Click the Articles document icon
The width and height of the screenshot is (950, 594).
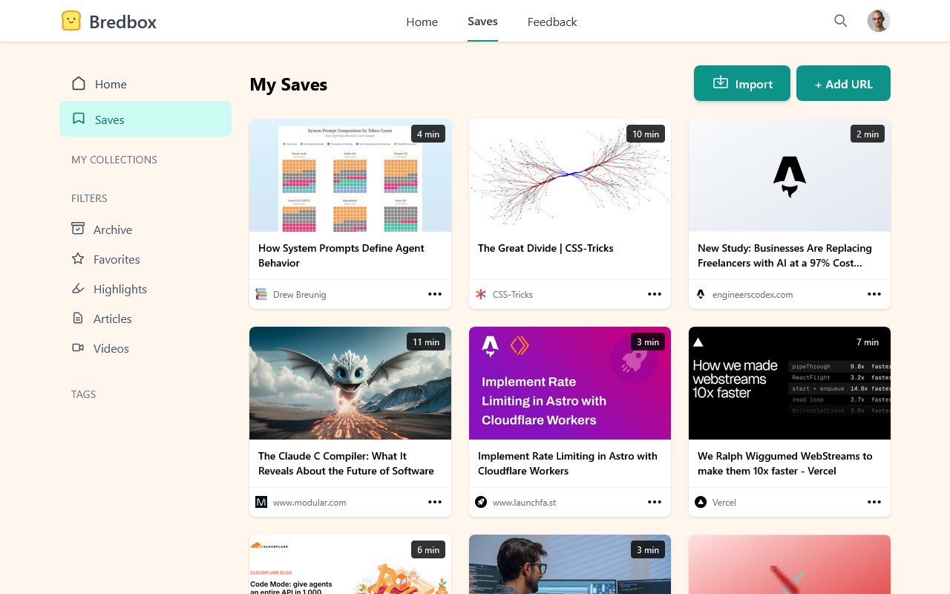click(x=78, y=318)
